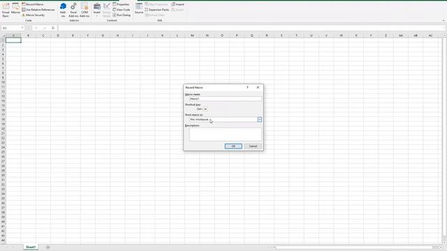This screenshot has width=447, height=251.
Task: Click Cancel in Record Macro dialog
Action: pos(253,146)
